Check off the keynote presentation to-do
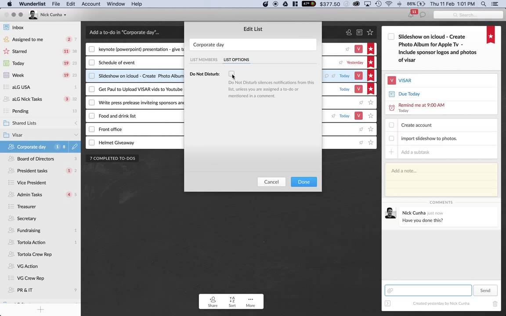 coord(92,49)
